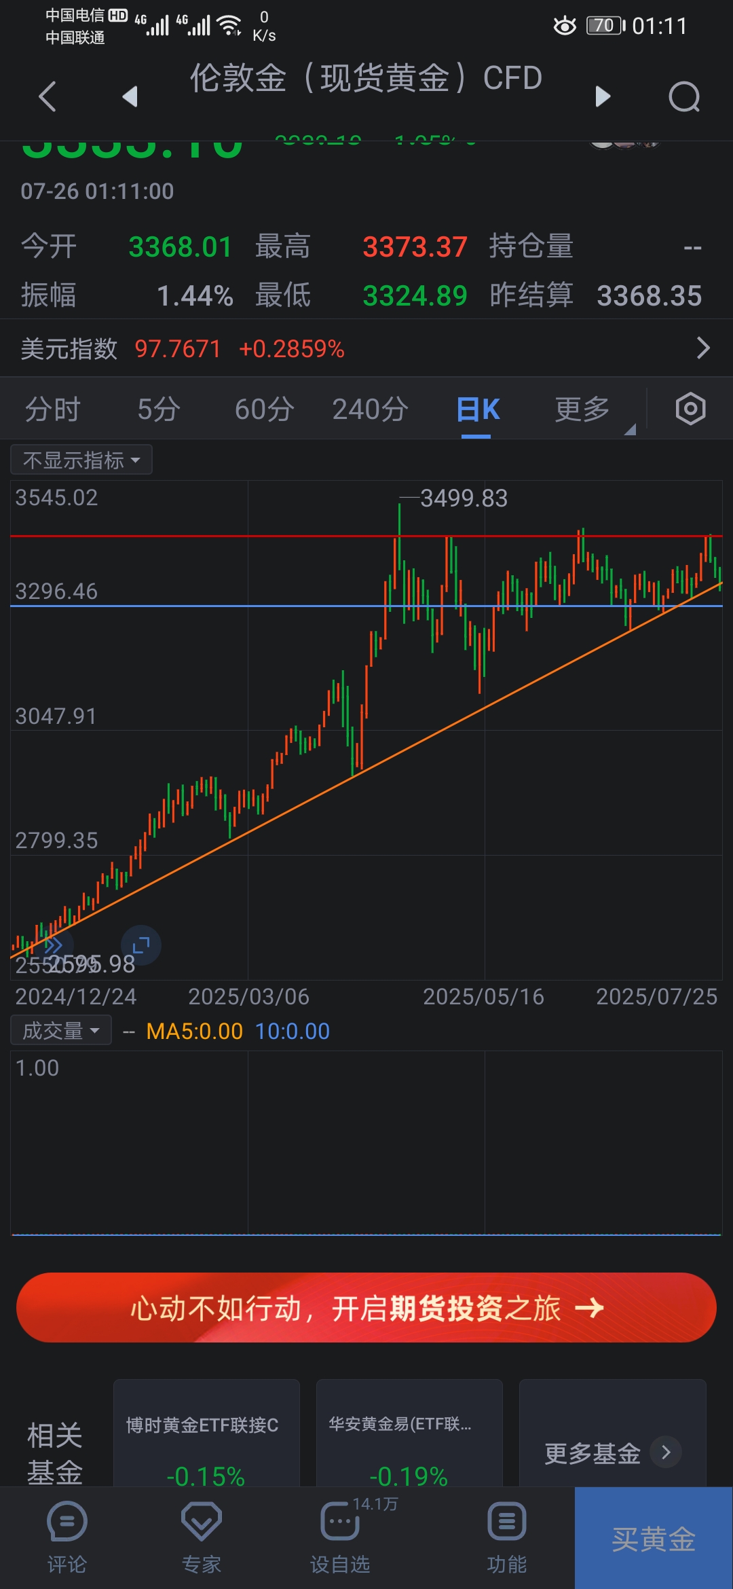Expand the 成交量 volume dropdown
This screenshot has width=733, height=1589.
[61, 1031]
